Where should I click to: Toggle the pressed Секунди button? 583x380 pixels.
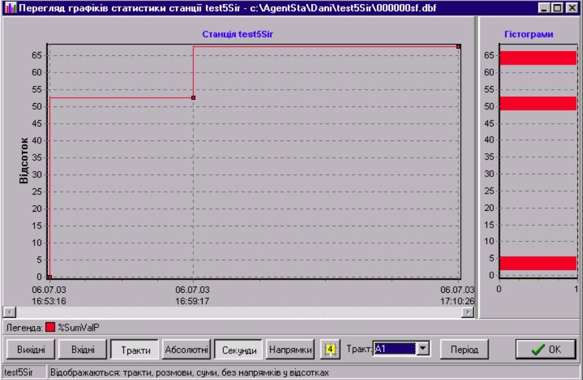pyautogui.click(x=239, y=349)
